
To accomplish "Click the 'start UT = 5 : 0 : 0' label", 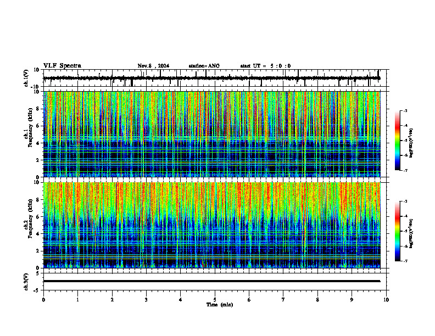I will pos(265,66).
